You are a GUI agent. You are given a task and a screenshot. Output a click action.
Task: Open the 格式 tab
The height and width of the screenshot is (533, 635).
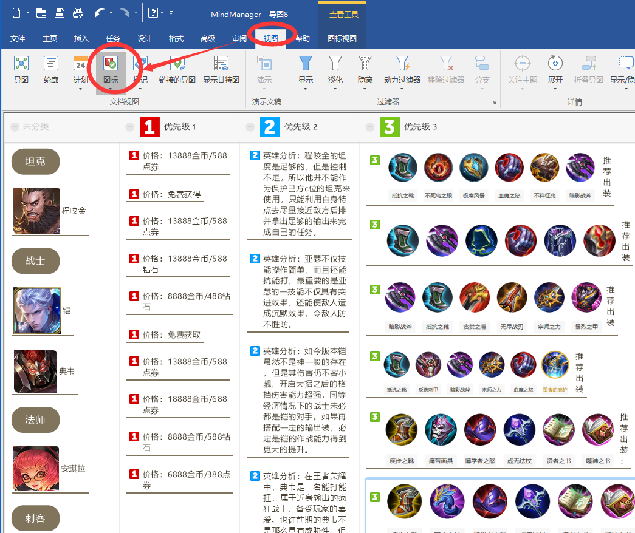[176, 38]
